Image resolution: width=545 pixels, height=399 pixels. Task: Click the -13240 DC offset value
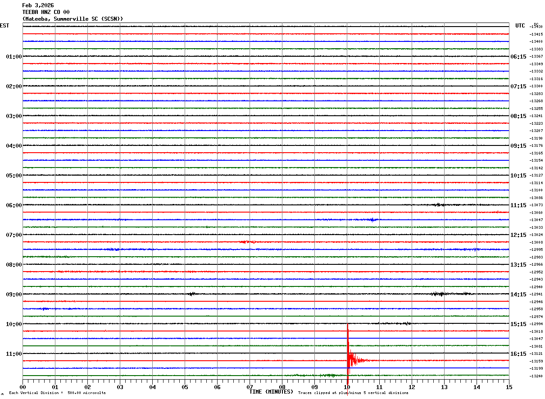tap(536, 376)
